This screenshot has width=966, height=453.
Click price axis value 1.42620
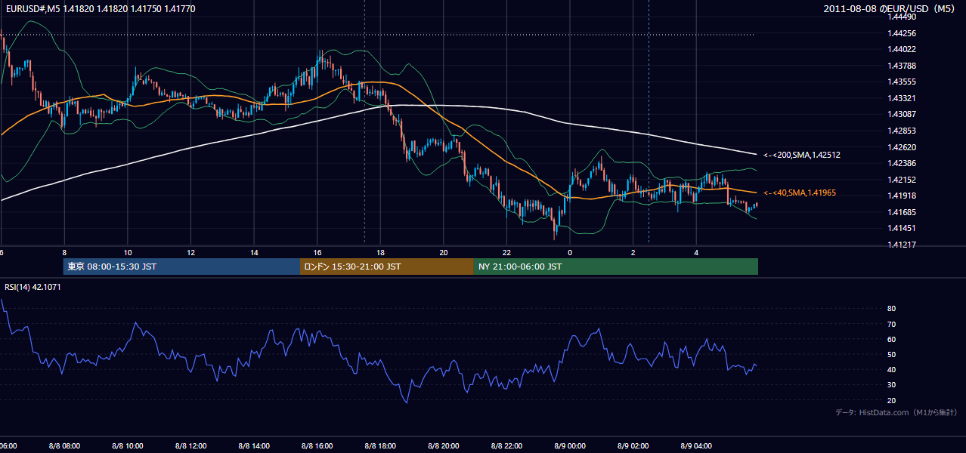(902, 147)
